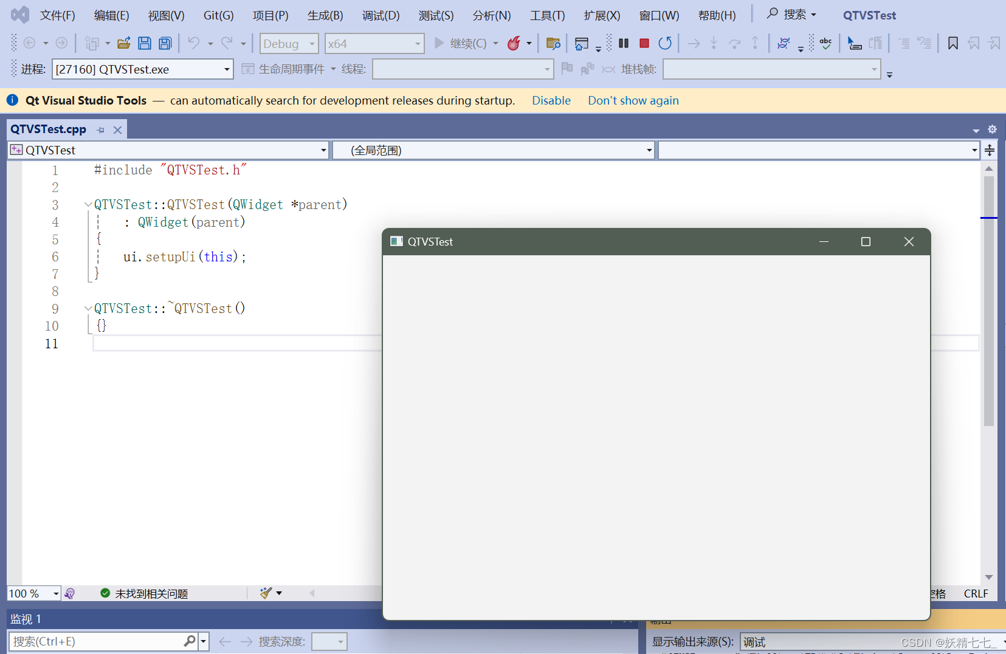Maximize the running QTVSTest application window

point(866,242)
